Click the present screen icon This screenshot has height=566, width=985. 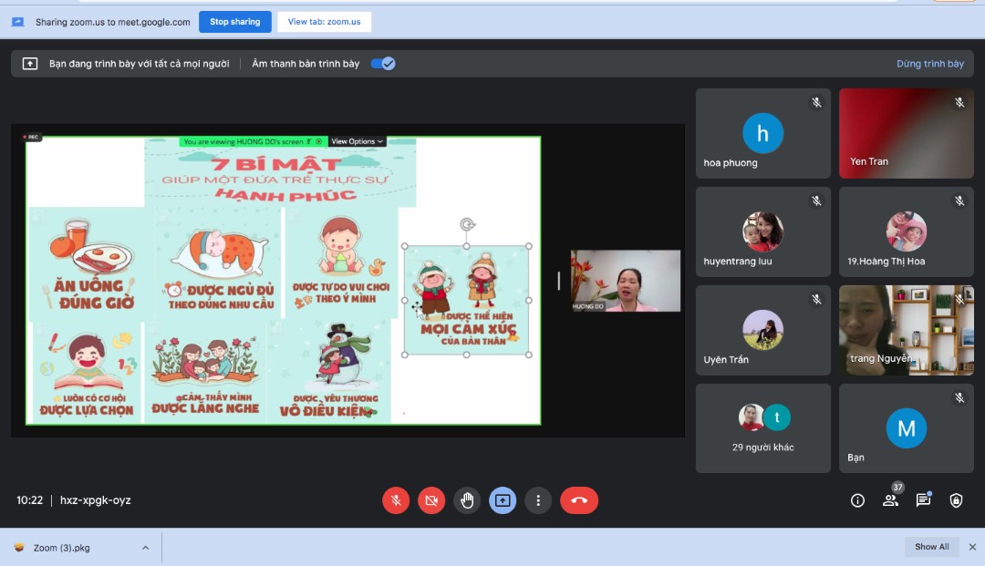pyautogui.click(x=503, y=500)
